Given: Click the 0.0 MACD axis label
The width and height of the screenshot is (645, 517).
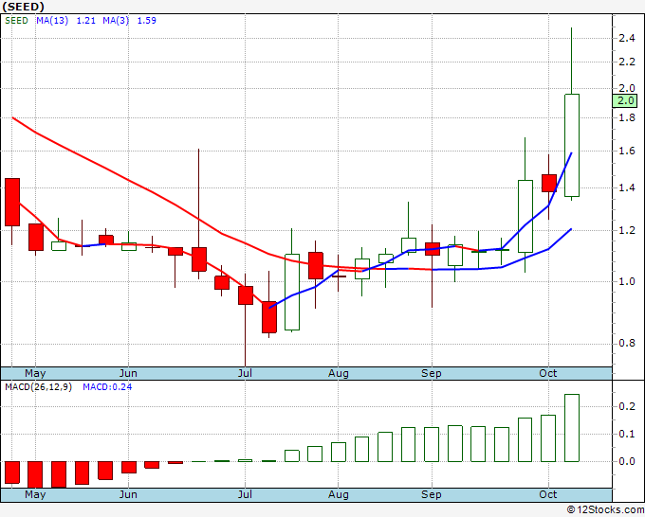Looking at the screenshot, I should (x=625, y=461).
